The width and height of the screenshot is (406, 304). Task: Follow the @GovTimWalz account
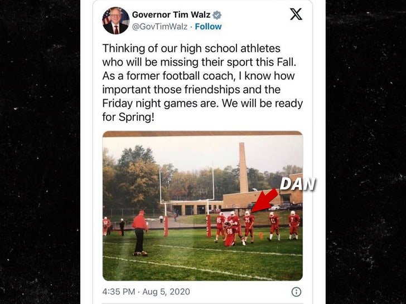tap(208, 27)
